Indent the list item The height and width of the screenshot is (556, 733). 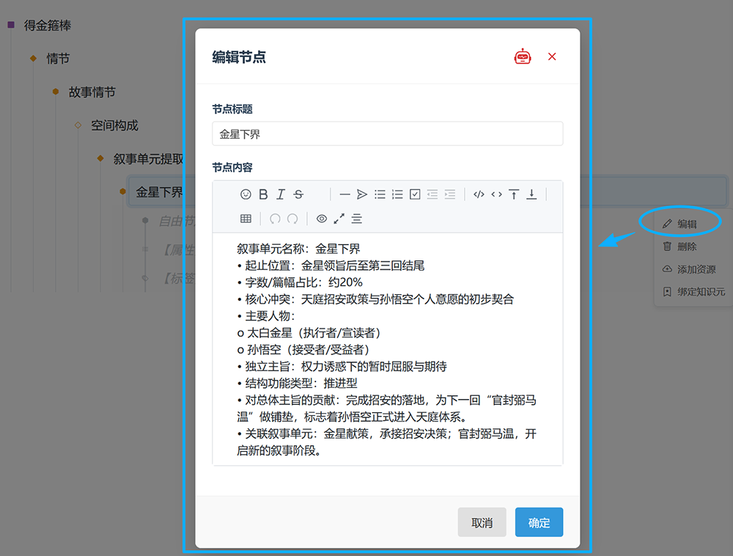[x=450, y=194]
